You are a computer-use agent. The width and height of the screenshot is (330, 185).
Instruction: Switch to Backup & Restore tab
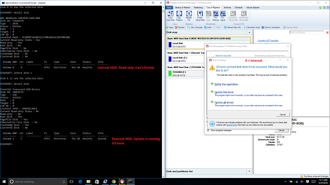point(183,7)
